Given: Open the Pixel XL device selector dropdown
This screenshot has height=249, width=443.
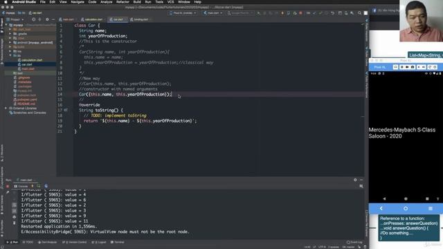Looking at the screenshot, I should coord(183,13).
